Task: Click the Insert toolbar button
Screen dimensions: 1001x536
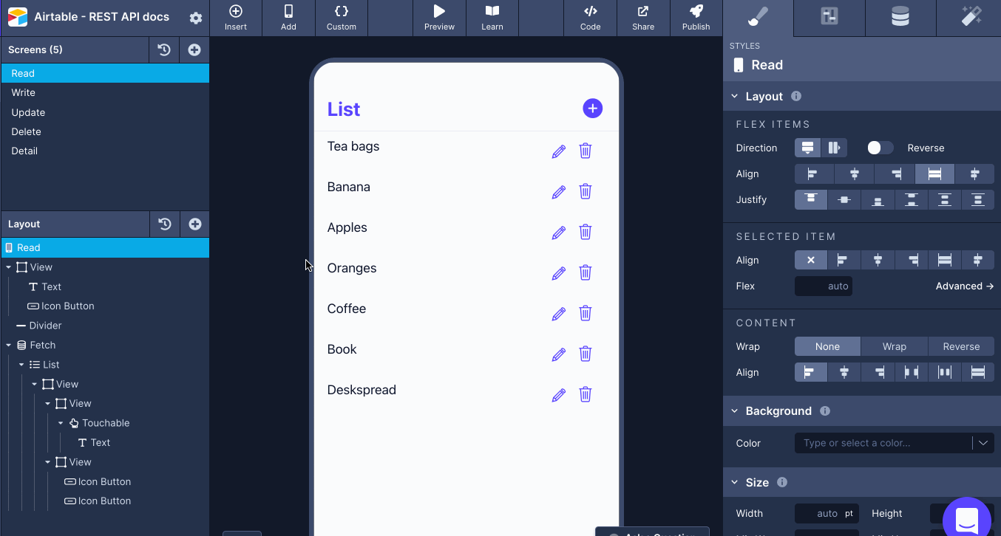Action: coord(236,18)
